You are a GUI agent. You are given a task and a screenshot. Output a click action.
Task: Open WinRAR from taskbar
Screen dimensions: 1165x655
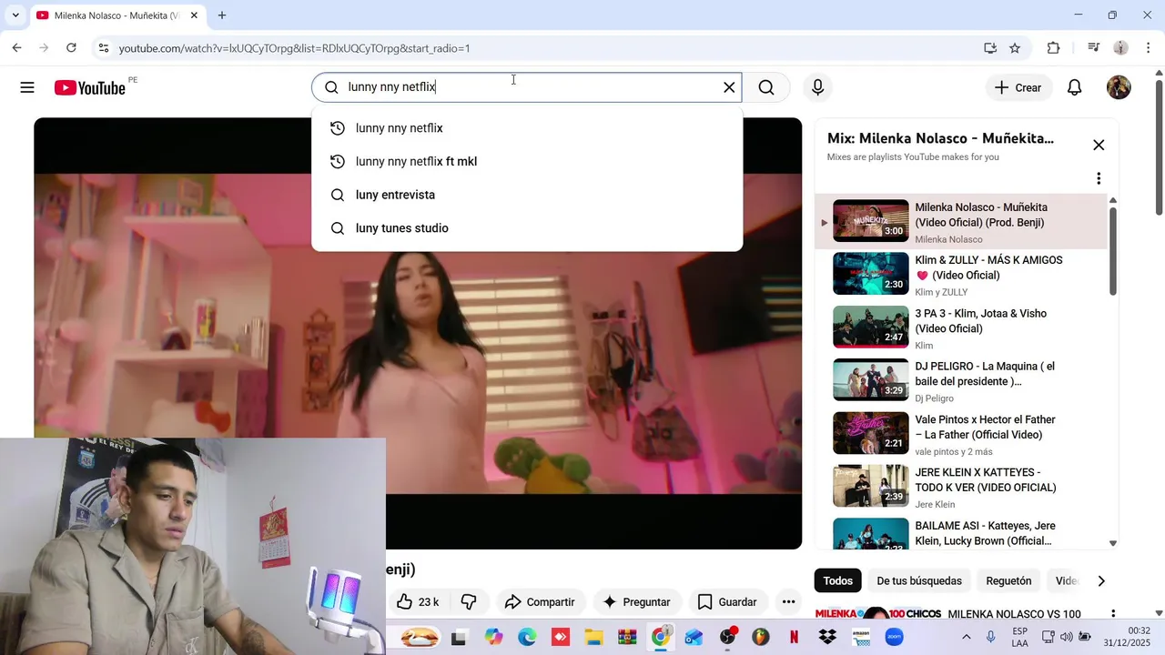627,637
